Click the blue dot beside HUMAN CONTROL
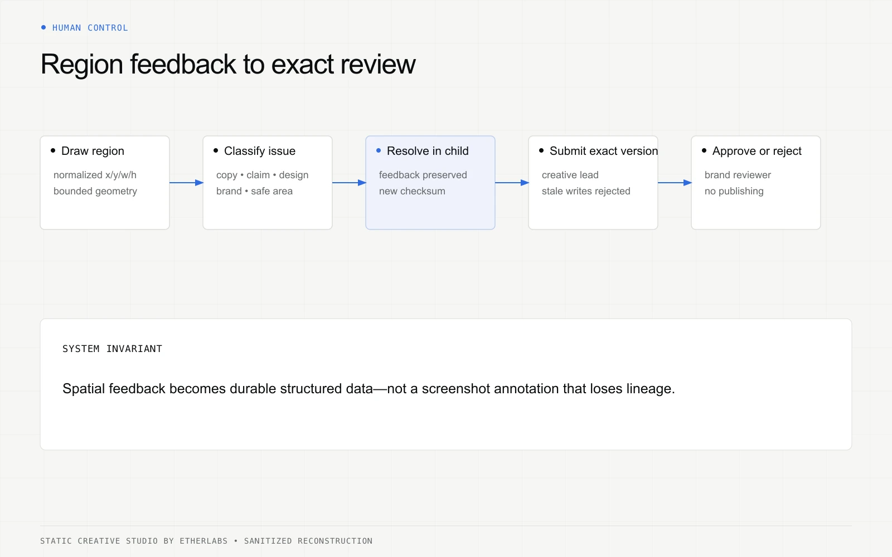Viewport: 892px width, 557px height. click(x=43, y=27)
